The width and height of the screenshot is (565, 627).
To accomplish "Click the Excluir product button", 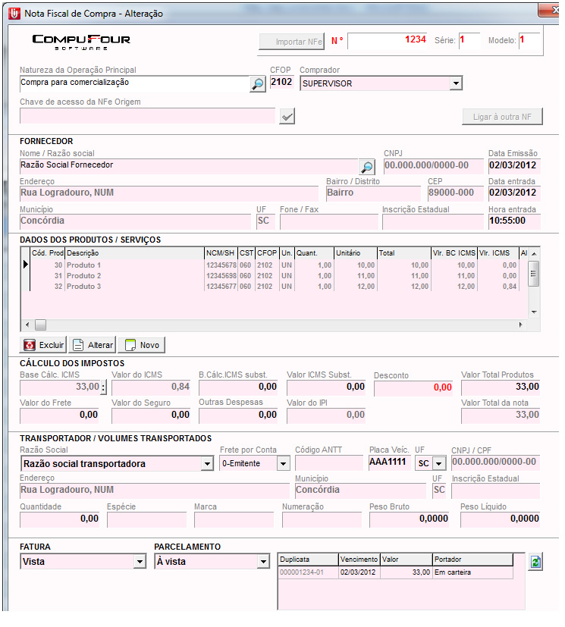I will pyautogui.click(x=42, y=345).
